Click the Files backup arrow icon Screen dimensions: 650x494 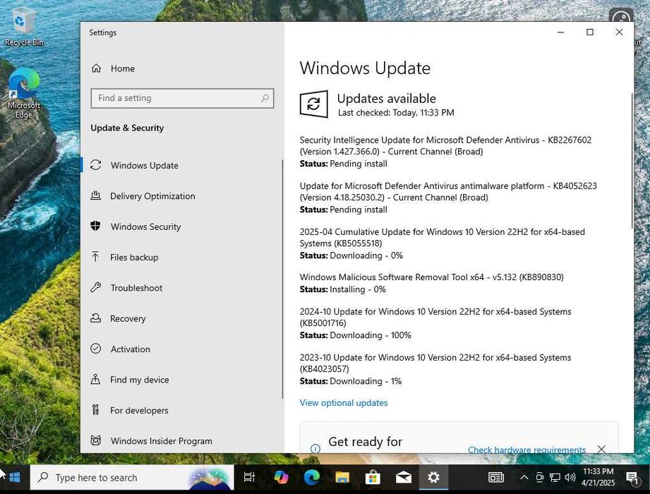click(95, 257)
